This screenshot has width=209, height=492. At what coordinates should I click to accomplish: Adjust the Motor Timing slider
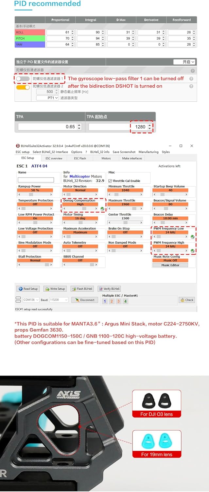pos(80,222)
